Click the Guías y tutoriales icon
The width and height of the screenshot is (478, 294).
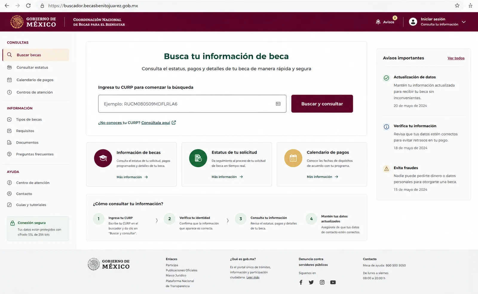(x=9, y=205)
